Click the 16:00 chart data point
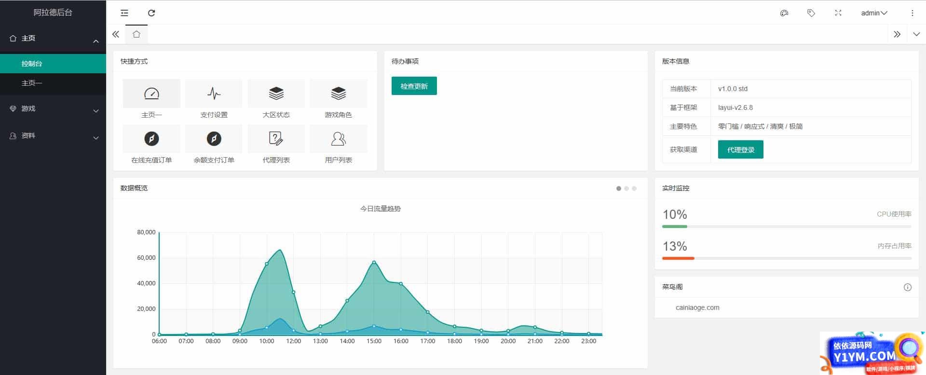The width and height of the screenshot is (926, 375). (x=401, y=283)
